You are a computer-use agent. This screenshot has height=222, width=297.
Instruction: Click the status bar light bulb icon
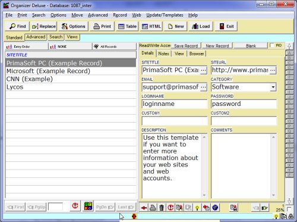(x=276, y=217)
